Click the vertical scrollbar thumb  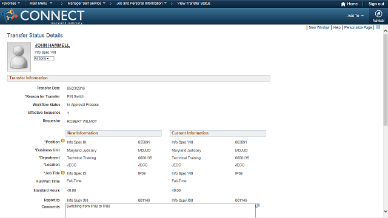pyautogui.click(x=386, y=80)
